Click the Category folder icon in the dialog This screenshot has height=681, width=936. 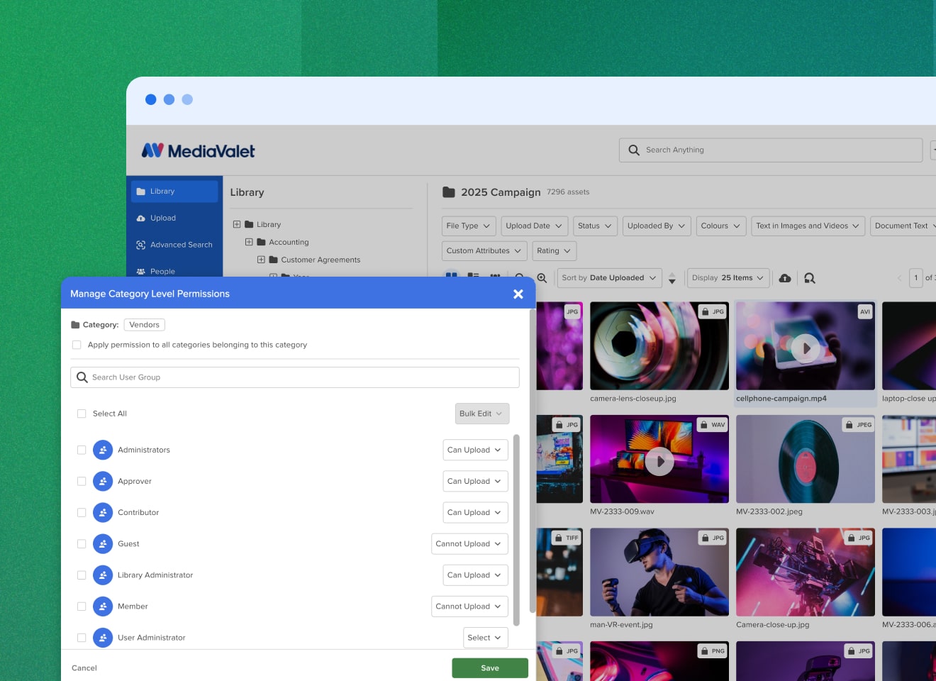point(75,325)
